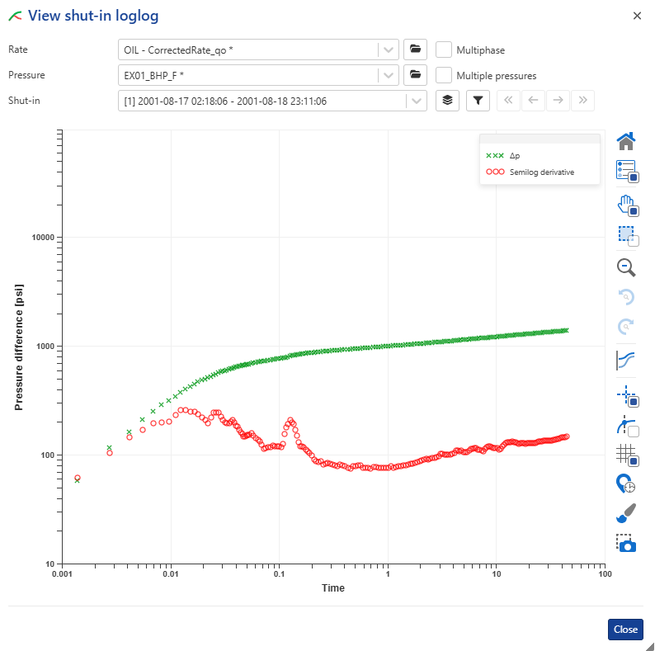Browse for rate data with folder icon
This screenshot has width=655, height=651.
point(415,50)
